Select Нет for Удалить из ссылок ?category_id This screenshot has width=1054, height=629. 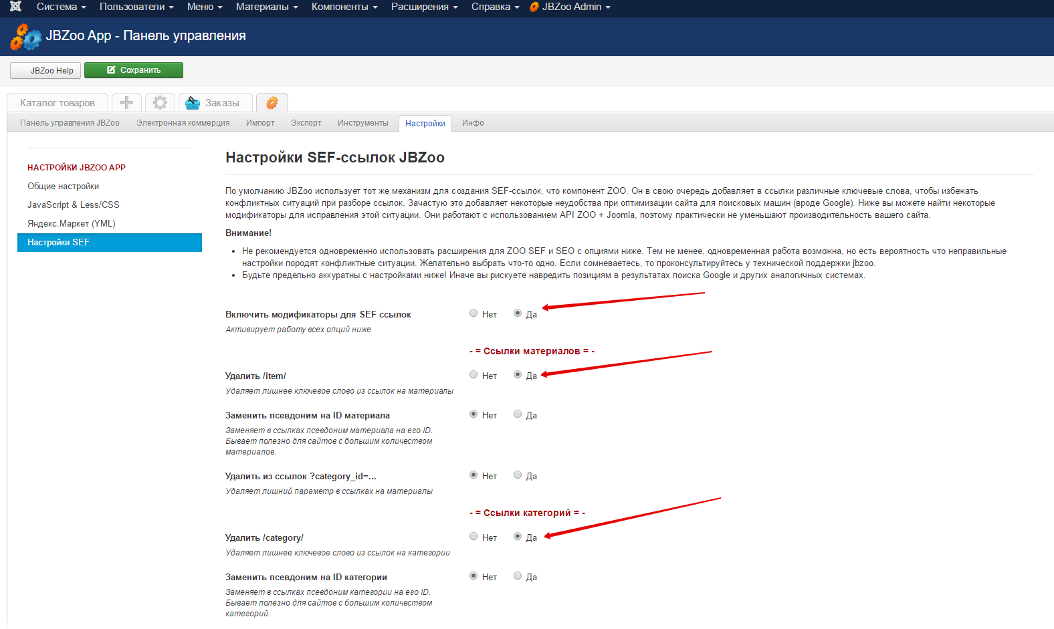(473, 475)
